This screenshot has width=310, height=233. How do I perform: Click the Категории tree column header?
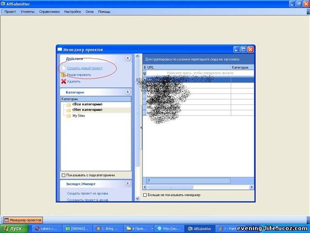coord(96,99)
